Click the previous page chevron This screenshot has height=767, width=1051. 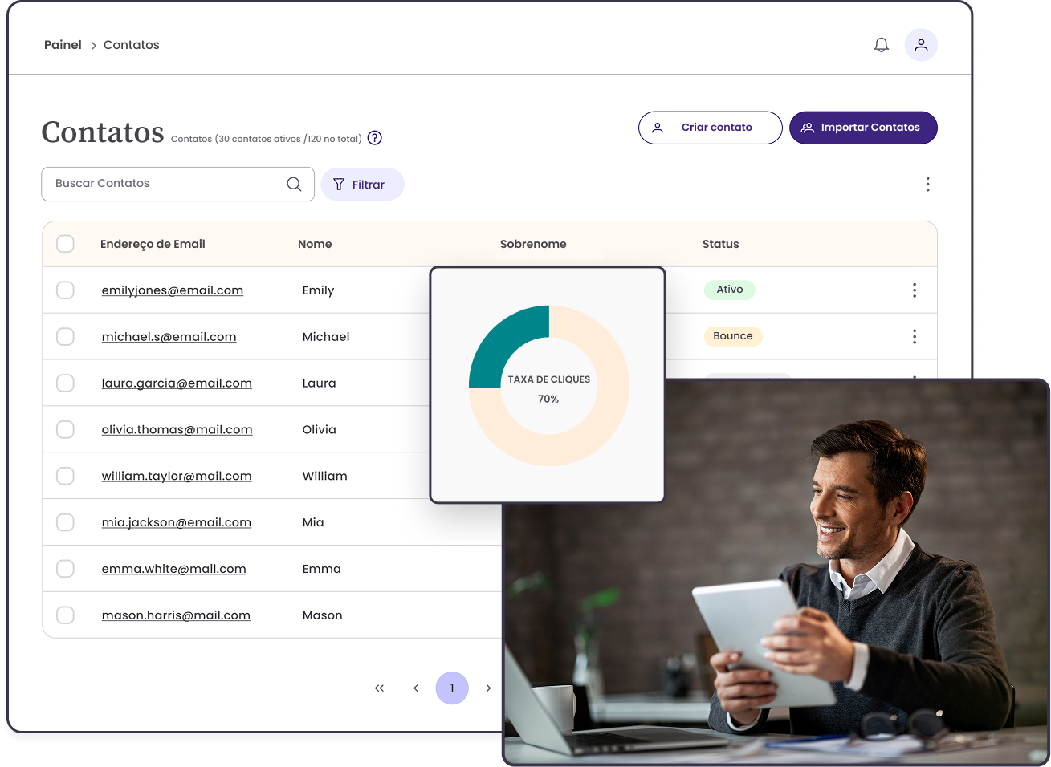pos(415,688)
